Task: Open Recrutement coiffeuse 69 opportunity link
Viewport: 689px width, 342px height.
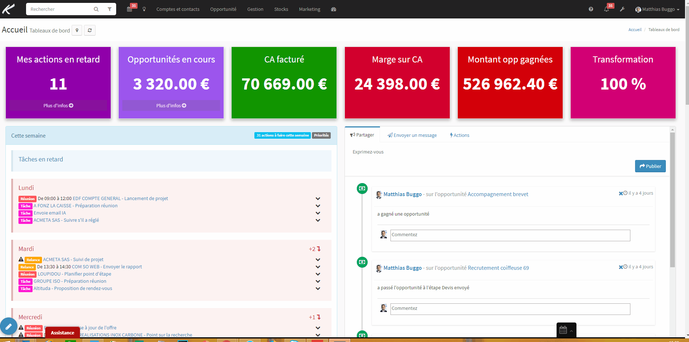Action: click(498, 268)
